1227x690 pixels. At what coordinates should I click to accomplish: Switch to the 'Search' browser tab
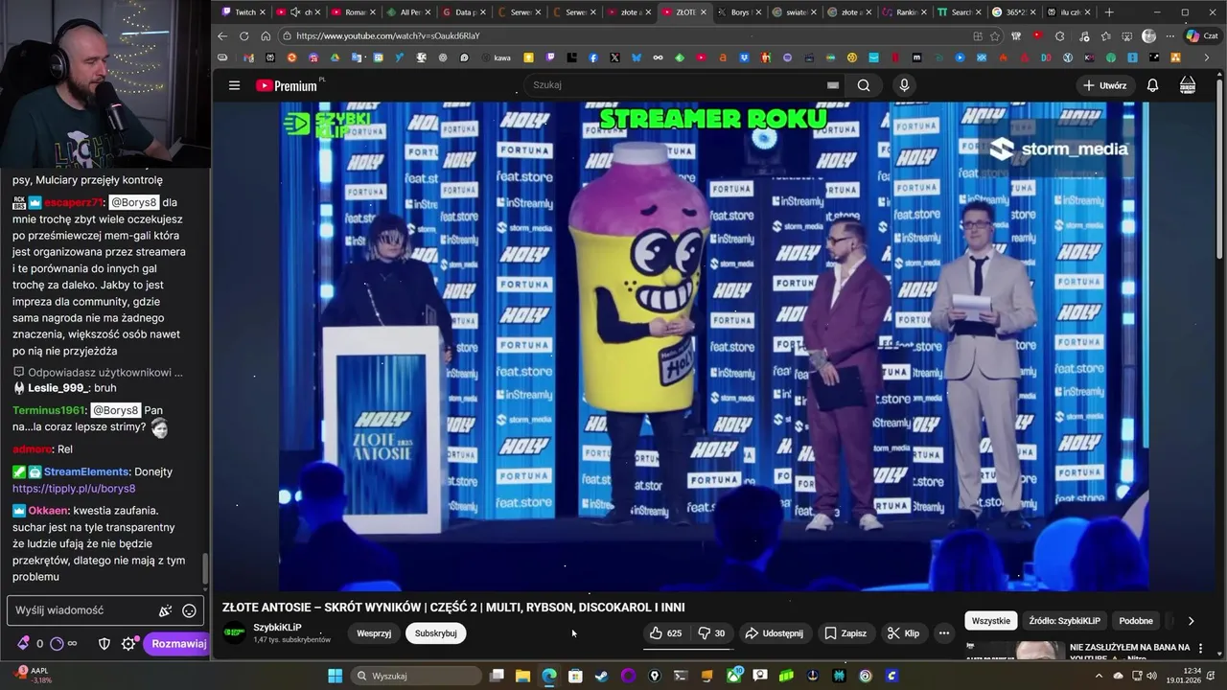click(x=961, y=12)
